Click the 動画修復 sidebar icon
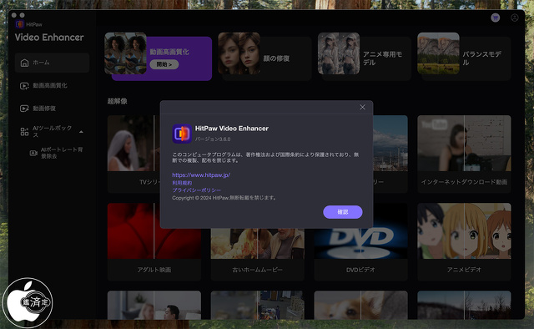 tap(24, 109)
